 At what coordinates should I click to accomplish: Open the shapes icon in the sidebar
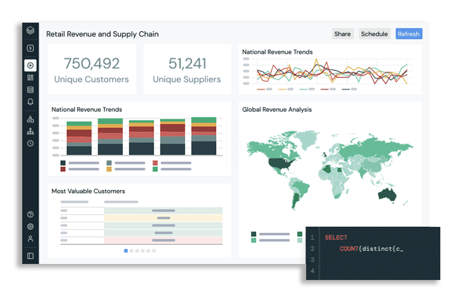[30, 119]
